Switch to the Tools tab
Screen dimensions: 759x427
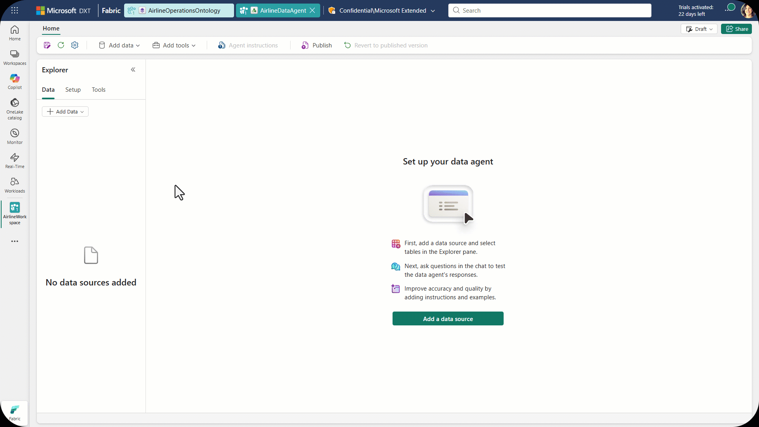(98, 90)
